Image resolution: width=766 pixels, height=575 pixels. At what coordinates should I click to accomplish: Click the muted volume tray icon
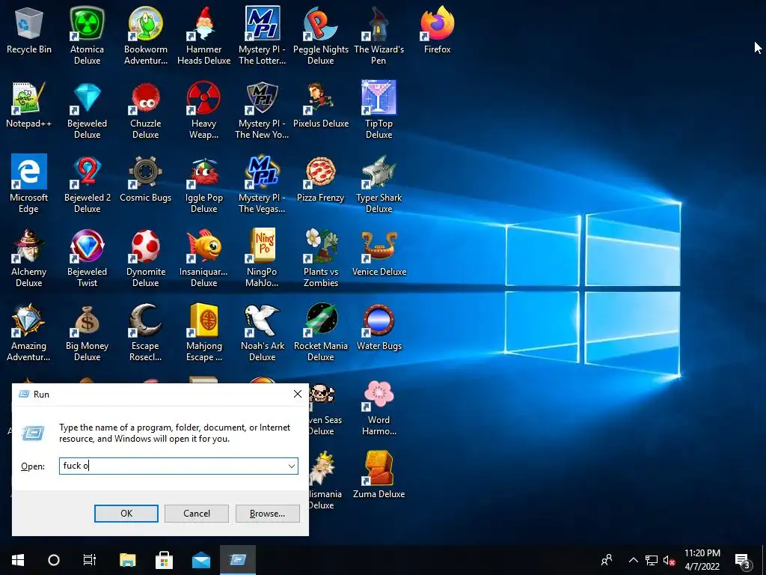[670, 560]
